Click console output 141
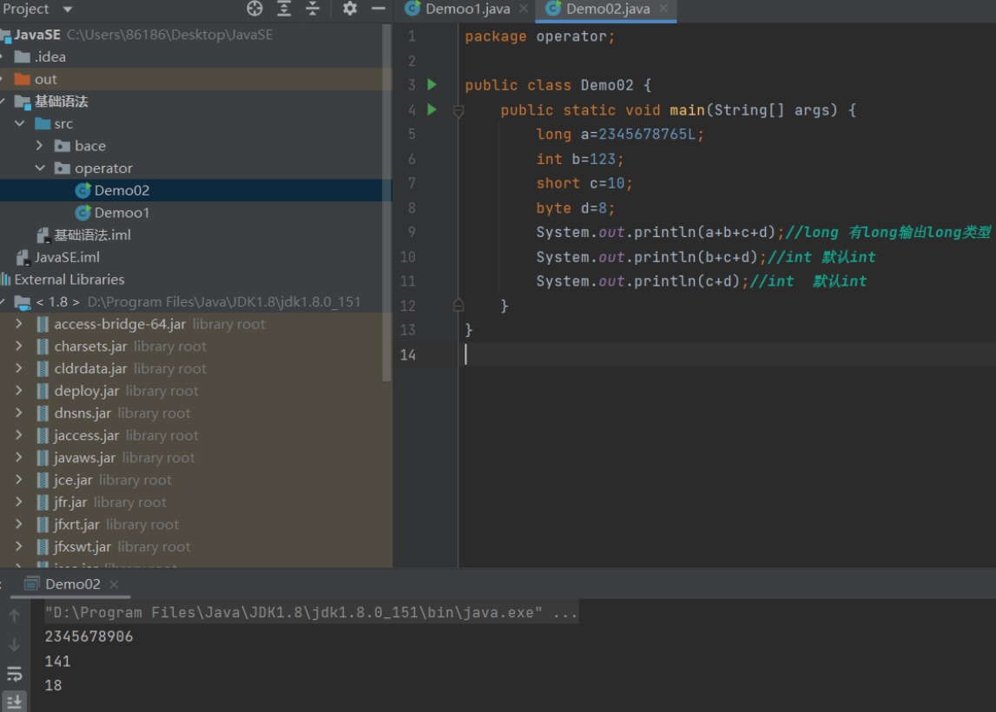996x712 pixels. click(x=57, y=661)
